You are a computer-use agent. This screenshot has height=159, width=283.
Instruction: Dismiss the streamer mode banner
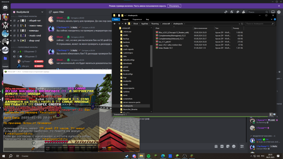pyautogui.click(x=279, y=6)
